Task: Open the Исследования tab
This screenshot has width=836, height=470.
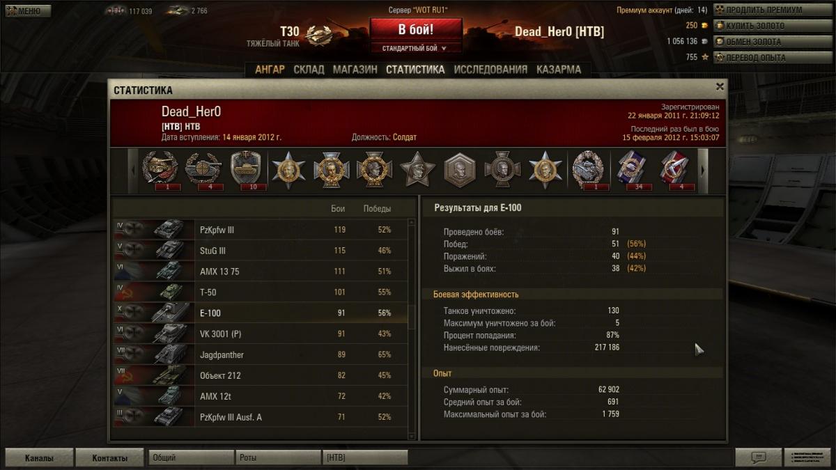Action: click(490, 70)
